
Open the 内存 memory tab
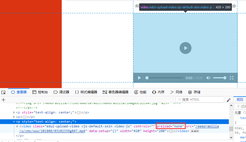158,92
